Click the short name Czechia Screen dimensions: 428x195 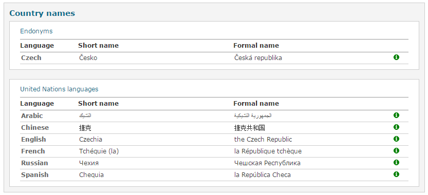tap(90, 140)
